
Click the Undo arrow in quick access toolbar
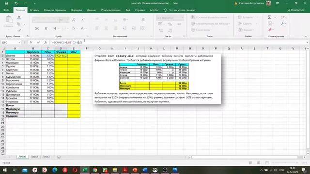[16, 3]
